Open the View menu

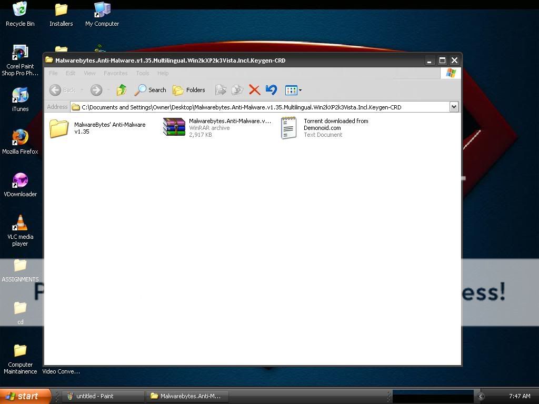click(x=89, y=73)
